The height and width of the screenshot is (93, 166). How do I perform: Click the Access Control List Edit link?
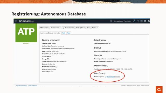click(x=112, y=61)
